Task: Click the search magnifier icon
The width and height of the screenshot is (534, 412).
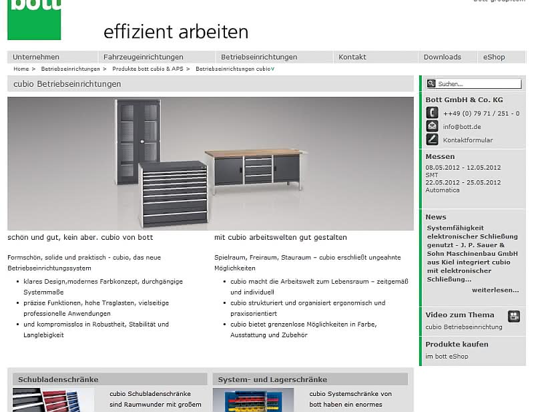Action: click(x=431, y=83)
